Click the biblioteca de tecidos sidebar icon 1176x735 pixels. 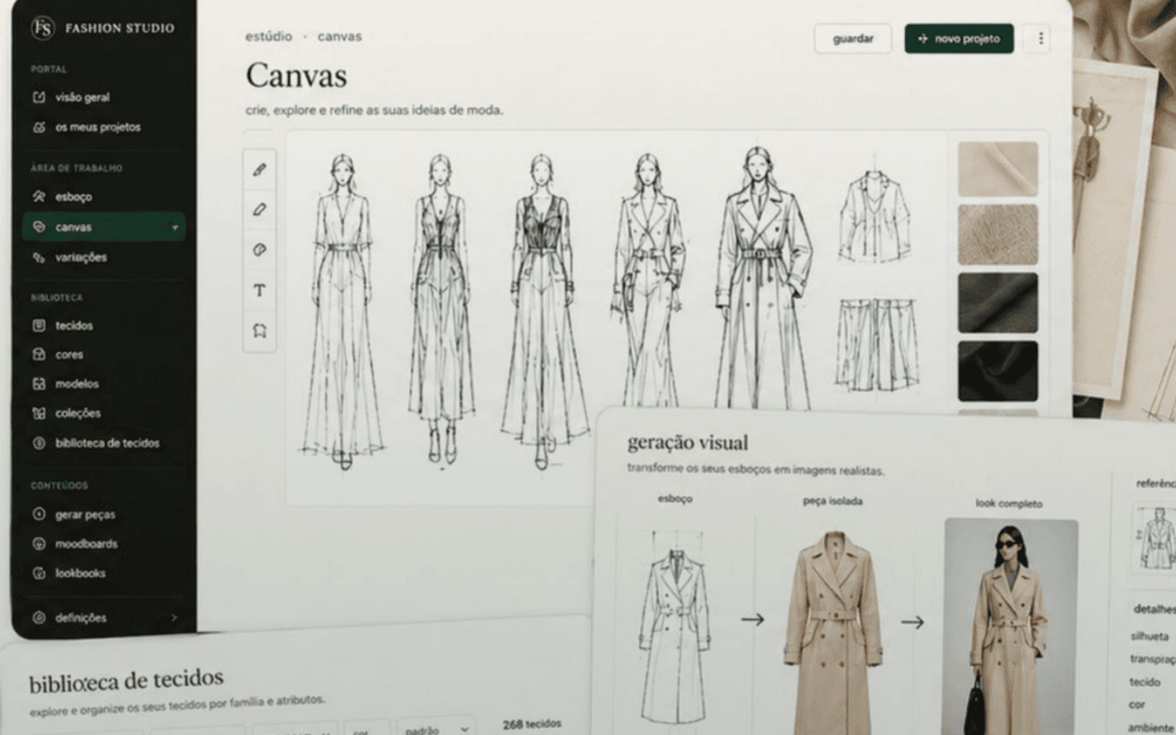point(39,443)
